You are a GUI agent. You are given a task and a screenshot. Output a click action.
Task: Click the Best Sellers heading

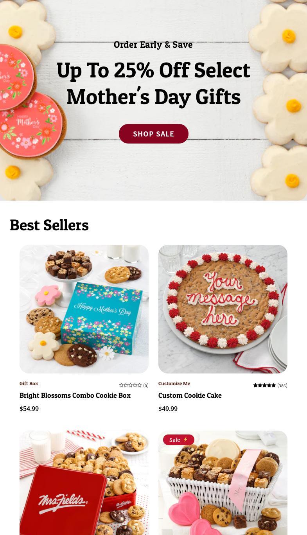point(49,225)
